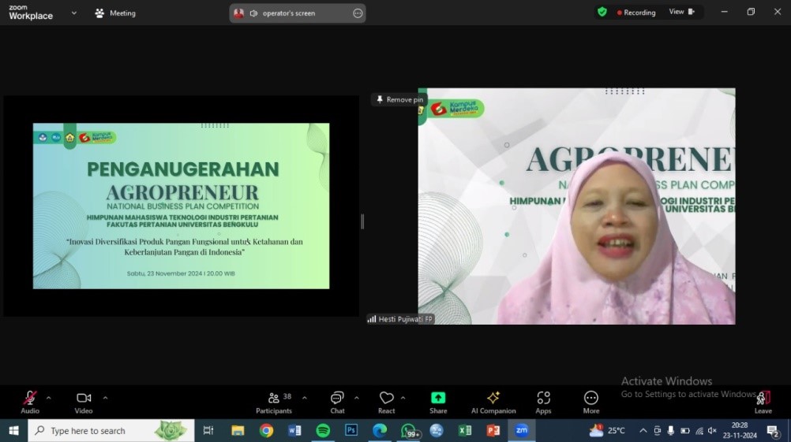Show hidden system tray icons
The height and width of the screenshot is (442, 791).
pos(643,430)
